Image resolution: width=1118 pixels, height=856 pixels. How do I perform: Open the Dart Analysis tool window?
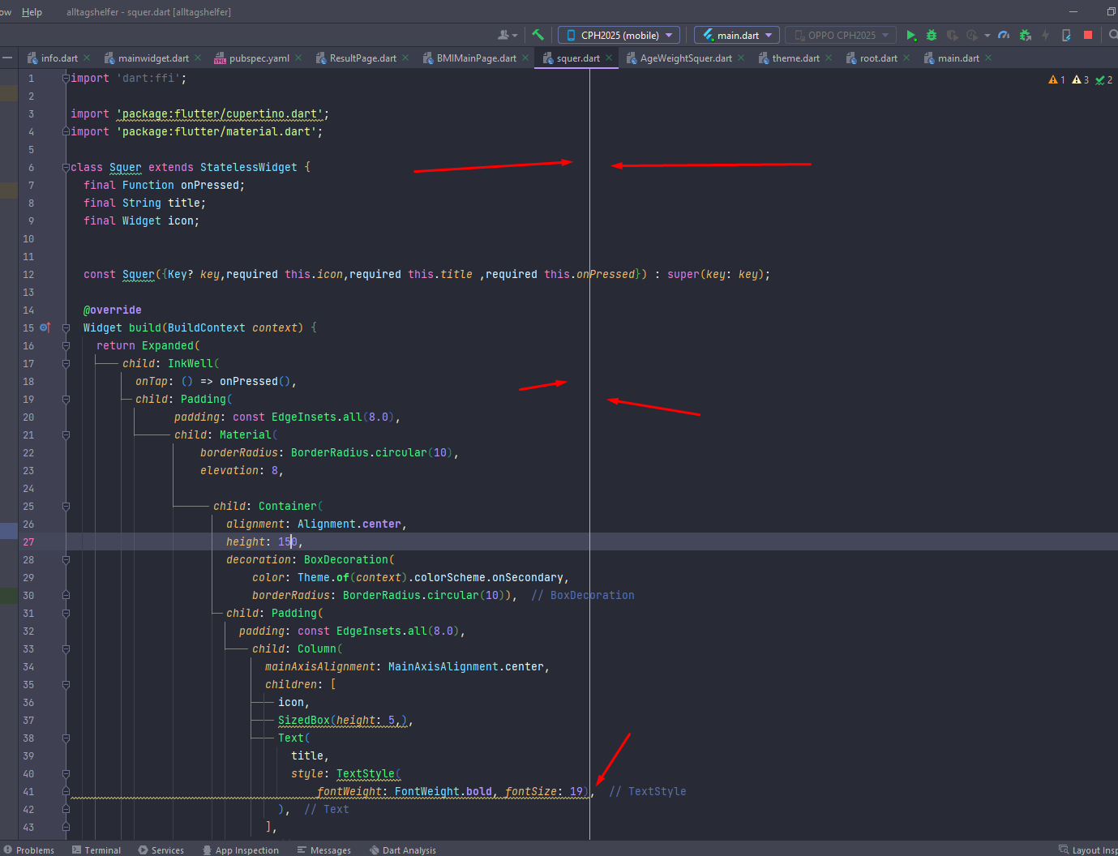pos(402,850)
